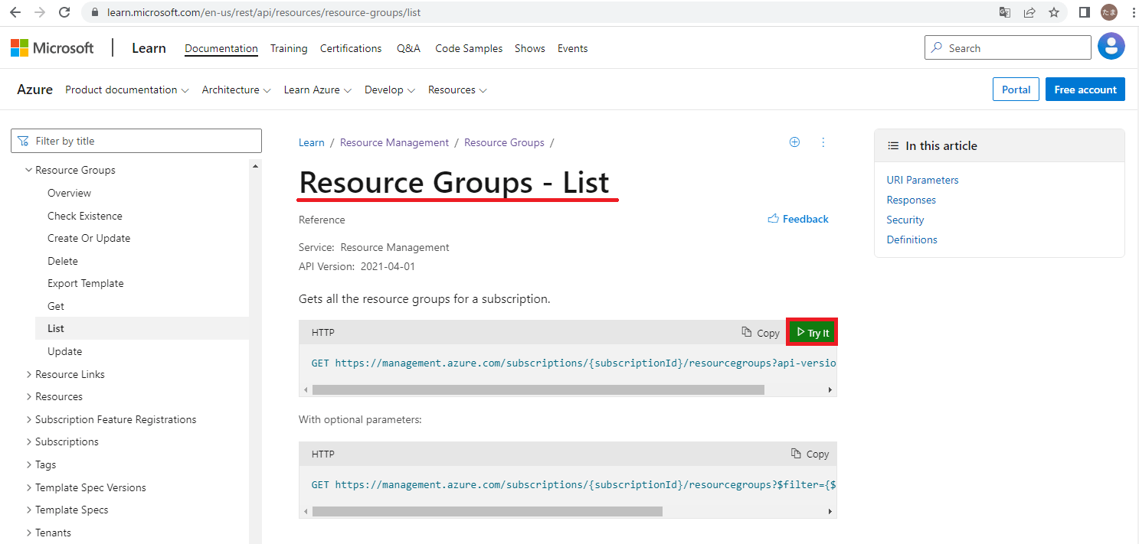Expand the Tenants tree node
The image size is (1139, 544).
28,533
